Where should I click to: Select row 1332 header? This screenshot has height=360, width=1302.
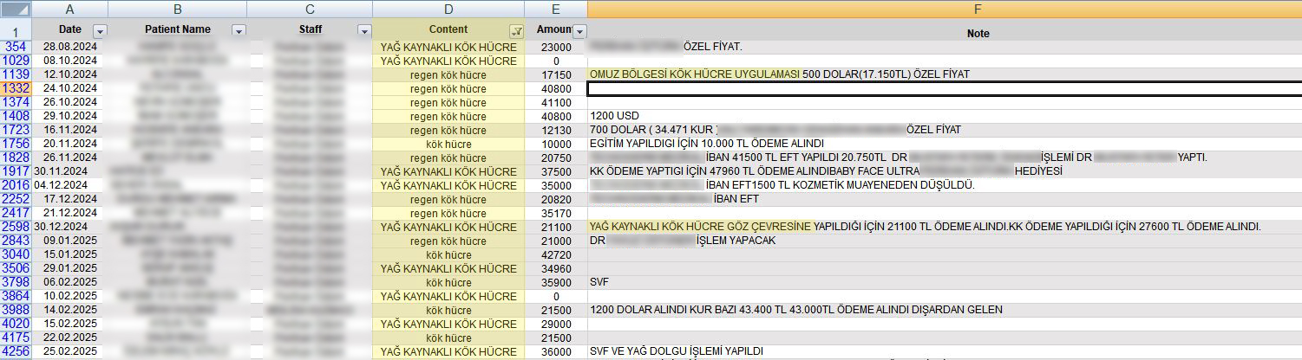16,88
